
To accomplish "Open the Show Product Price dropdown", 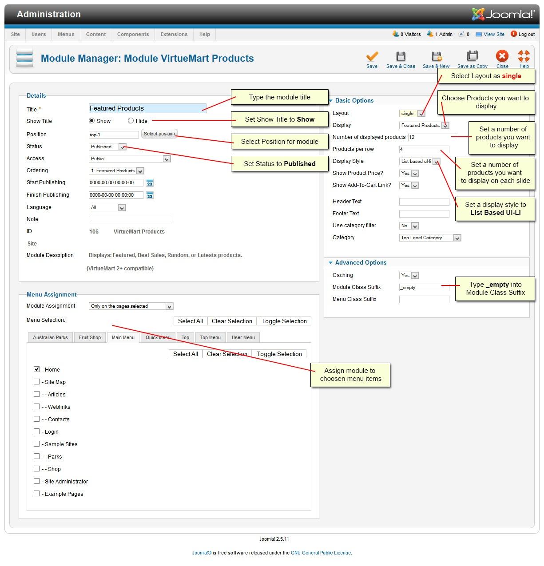I will coord(409,173).
